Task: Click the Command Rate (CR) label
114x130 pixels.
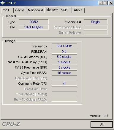Action: (x=33, y=83)
